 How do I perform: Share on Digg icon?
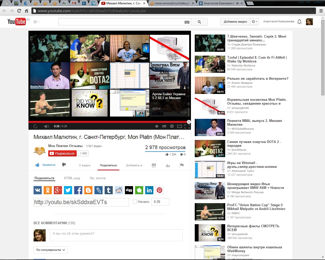tap(129, 190)
